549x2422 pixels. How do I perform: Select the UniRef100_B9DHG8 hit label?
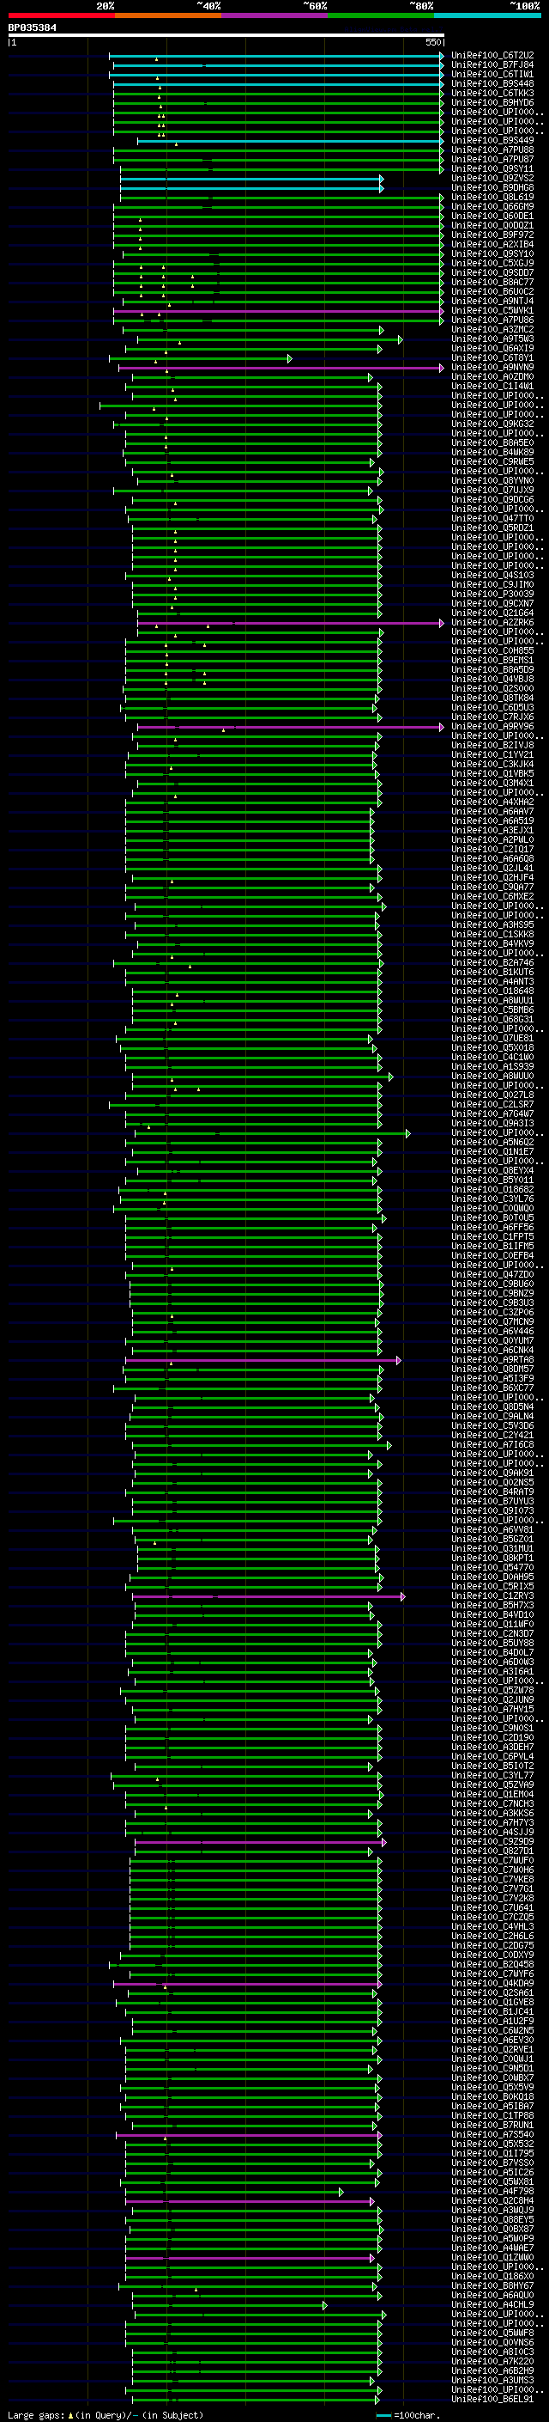click(x=492, y=188)
